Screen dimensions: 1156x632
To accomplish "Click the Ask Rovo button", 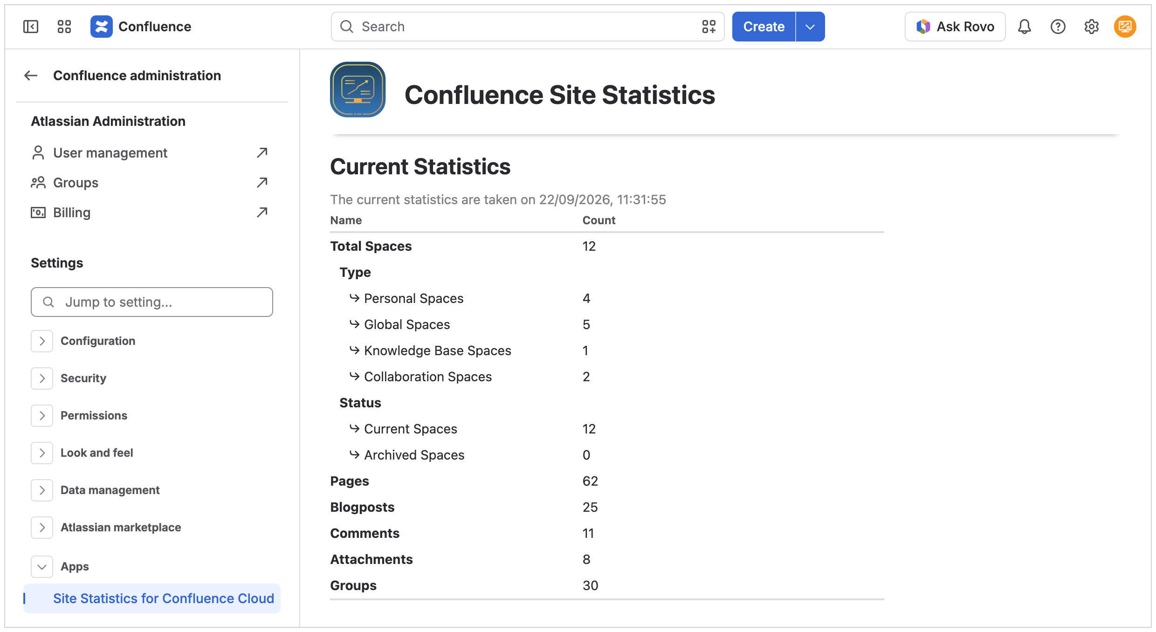I will (955, 27).
